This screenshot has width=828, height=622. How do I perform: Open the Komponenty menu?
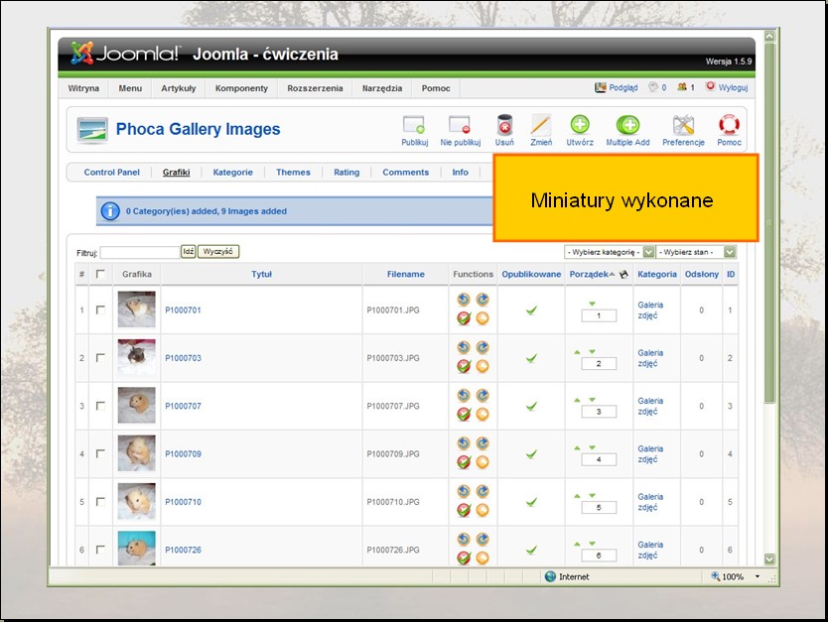241,88
